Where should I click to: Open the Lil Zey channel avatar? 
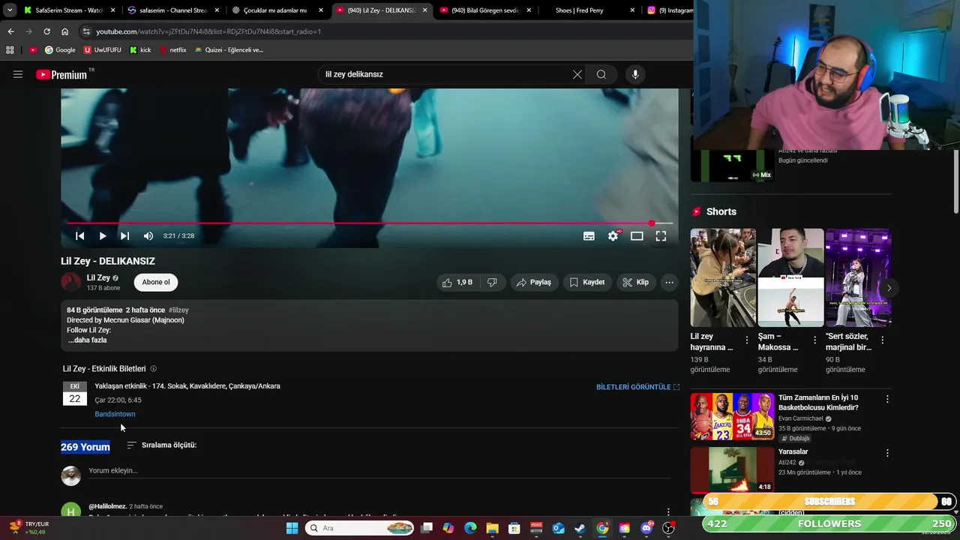(70, 282)
